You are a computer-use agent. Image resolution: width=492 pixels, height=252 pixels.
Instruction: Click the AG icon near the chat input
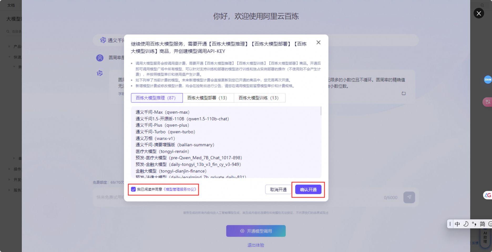[x=487, y=195]
